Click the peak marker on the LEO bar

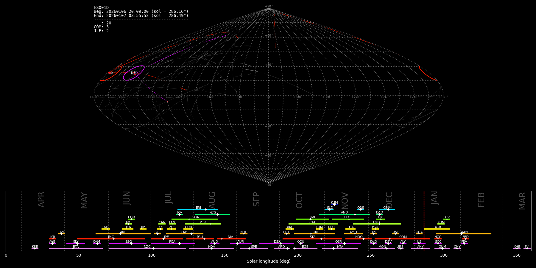coord(349,219)
